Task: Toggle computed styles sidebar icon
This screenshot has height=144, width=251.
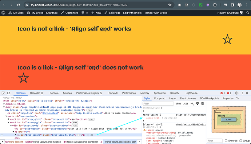Action: point(202,104)
